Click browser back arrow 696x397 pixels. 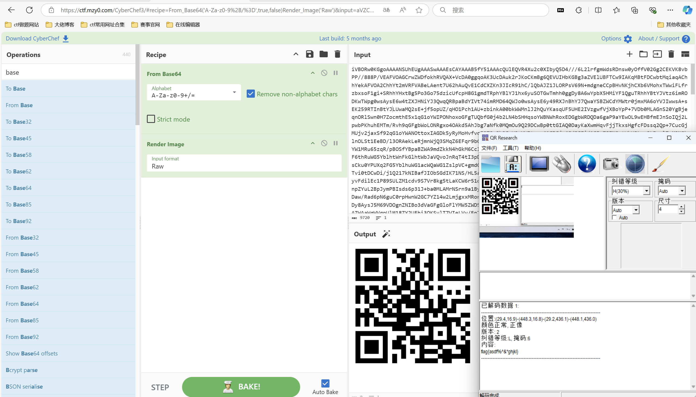pos(11,10)
